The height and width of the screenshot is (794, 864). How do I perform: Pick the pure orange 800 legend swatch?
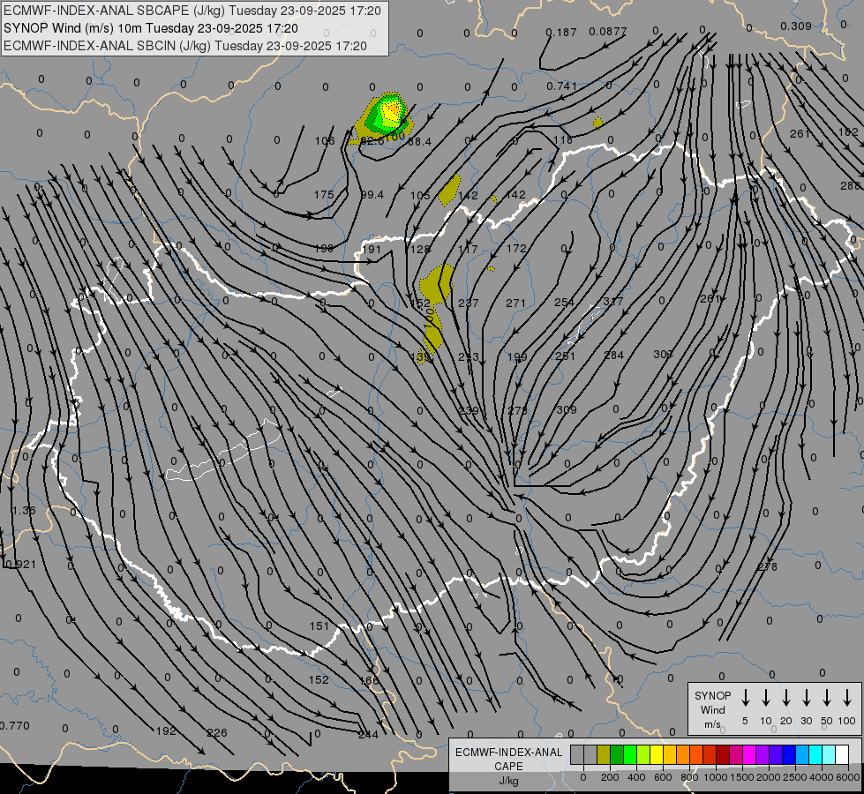[683, 755]
